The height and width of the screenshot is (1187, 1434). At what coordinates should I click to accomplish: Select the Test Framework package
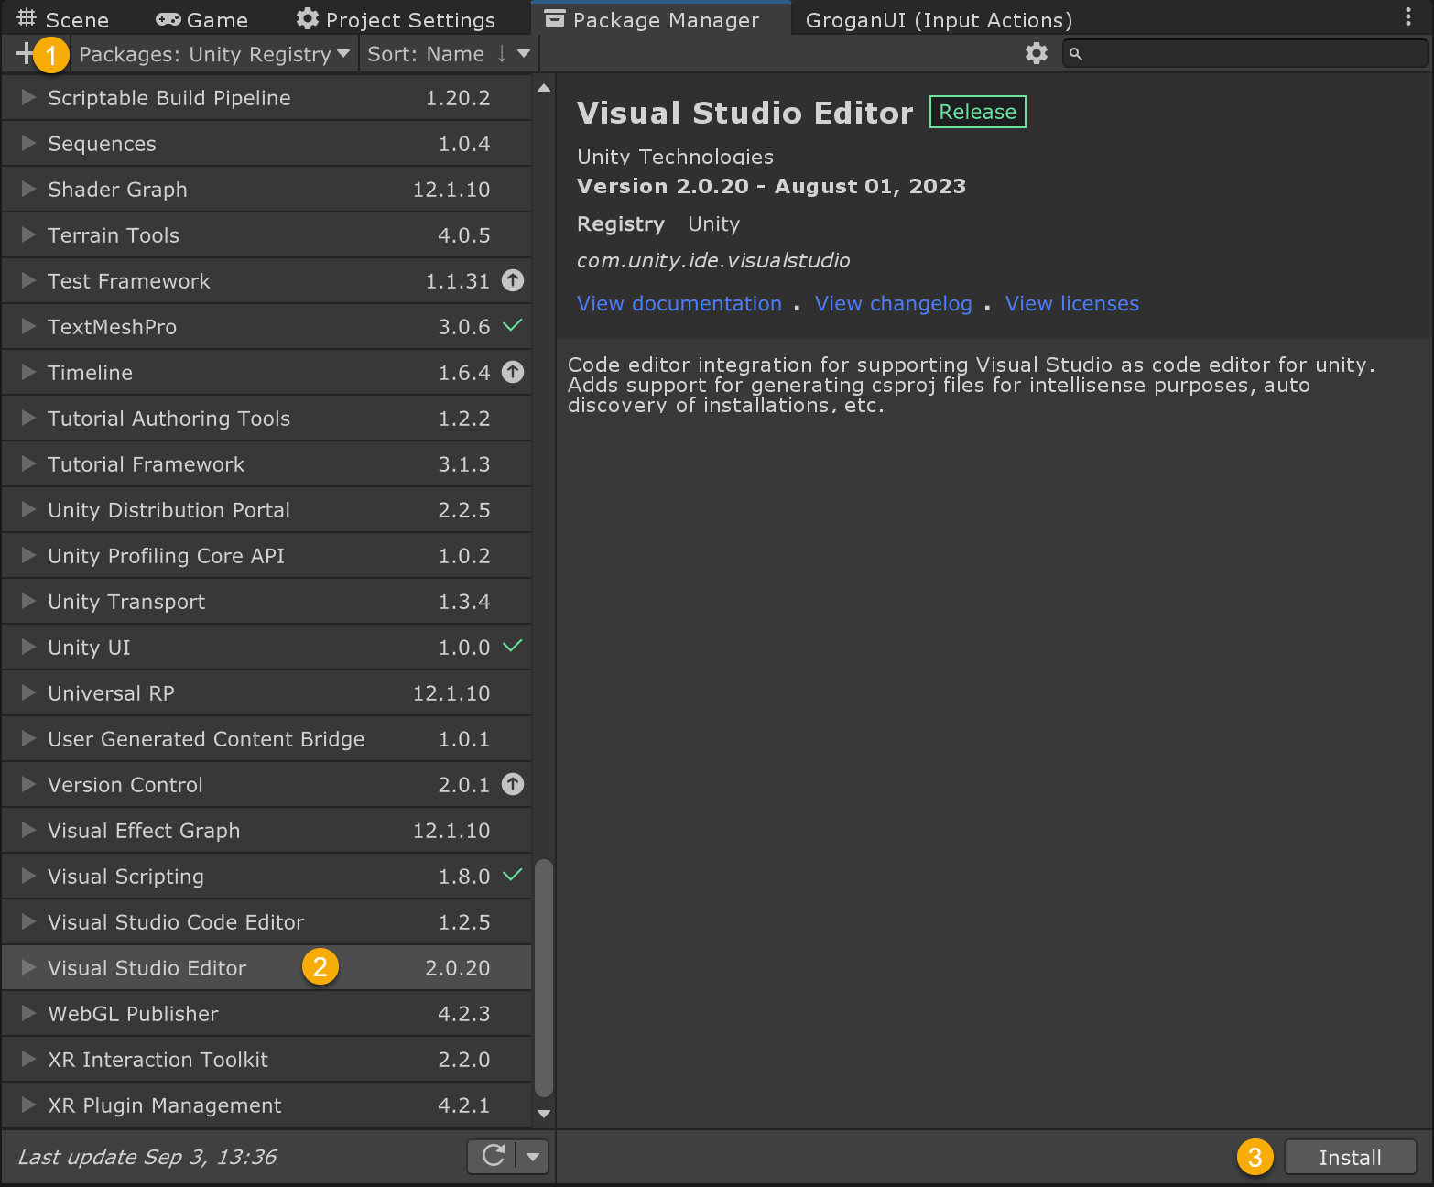pos(266,280)
